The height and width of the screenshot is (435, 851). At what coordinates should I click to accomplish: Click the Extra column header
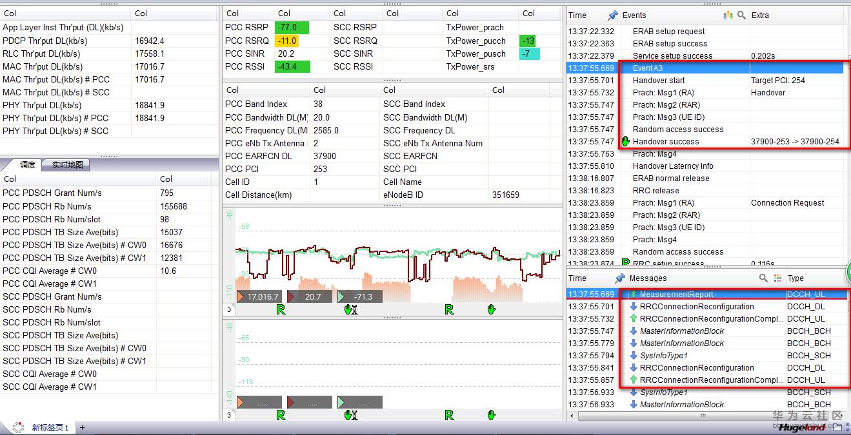tap(797, 15)
